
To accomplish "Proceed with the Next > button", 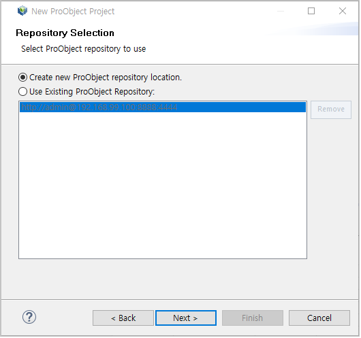I will click(x=186, y=319).
